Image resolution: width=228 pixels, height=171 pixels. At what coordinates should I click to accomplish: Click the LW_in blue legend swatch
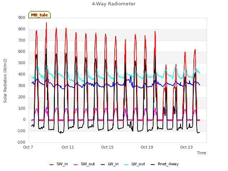103,165
